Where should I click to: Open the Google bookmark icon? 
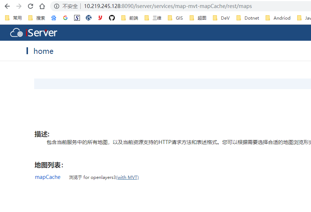coord(65,18)
